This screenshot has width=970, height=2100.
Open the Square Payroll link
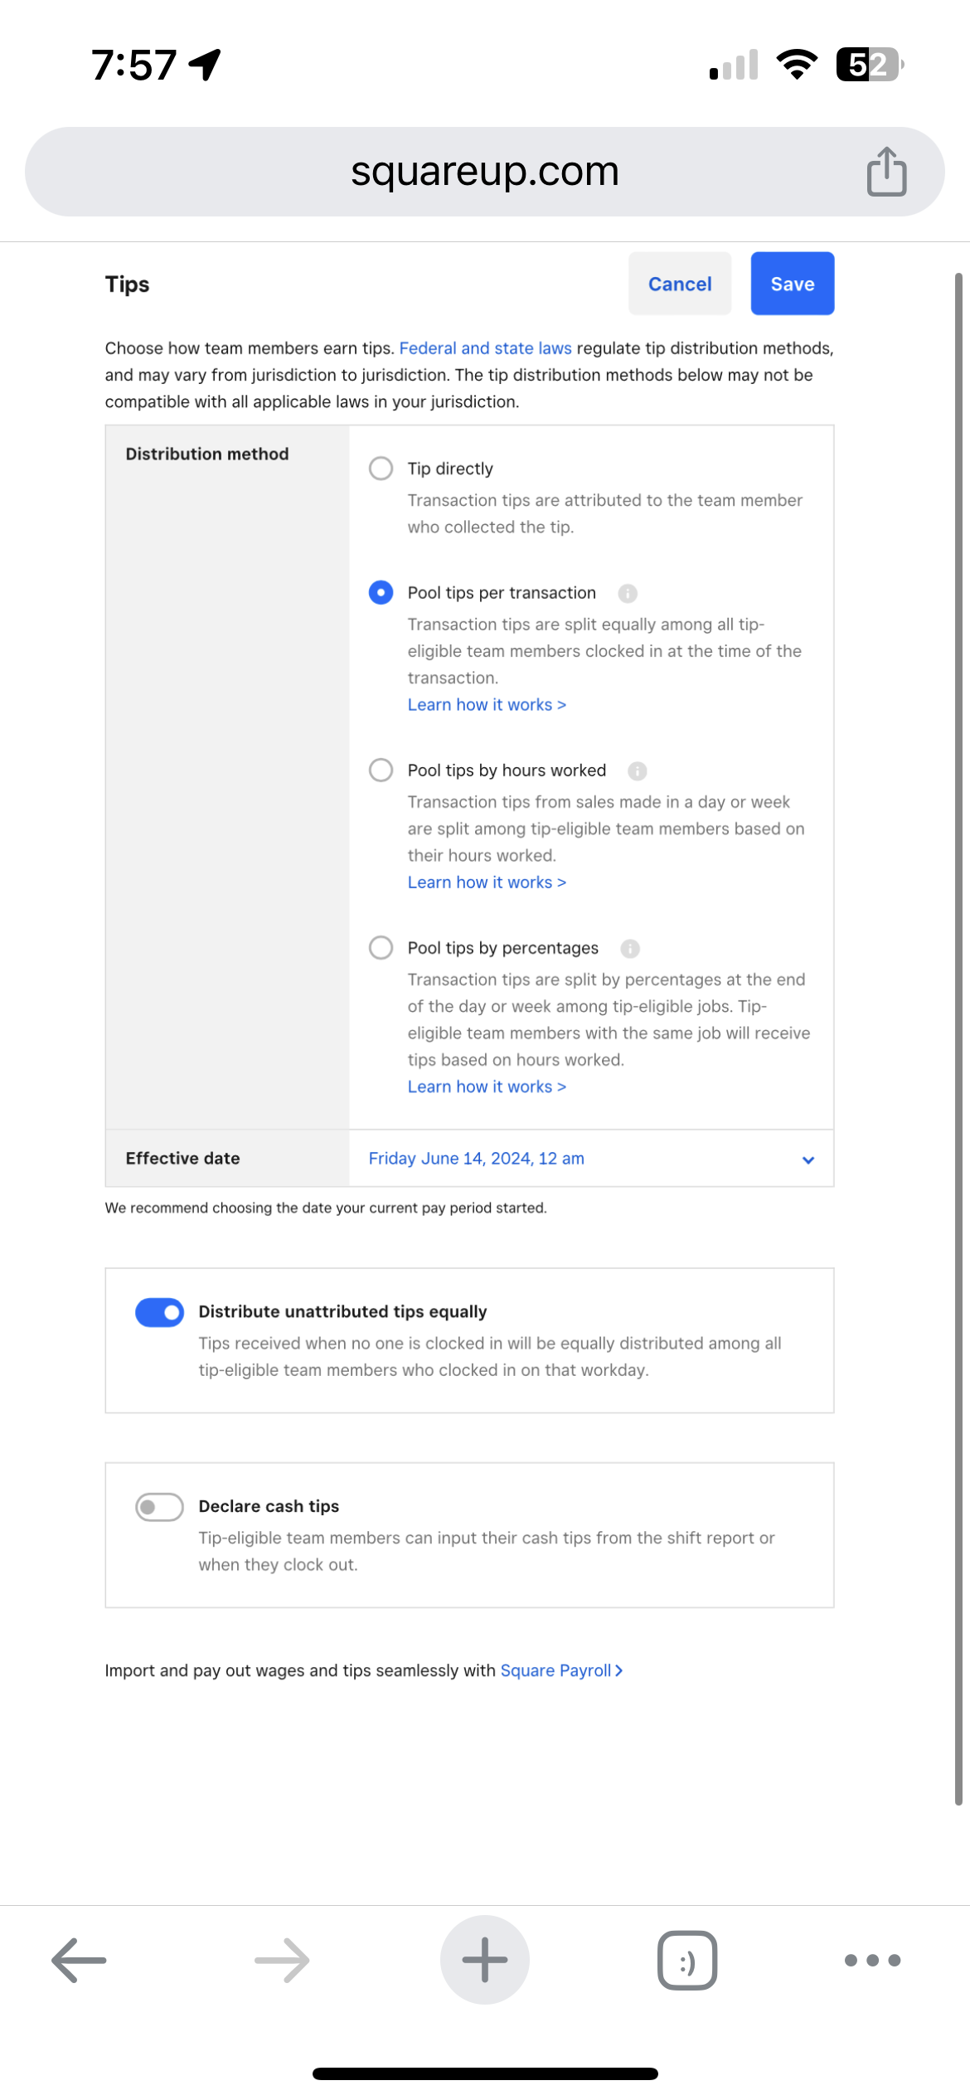pyautogui.click(x=561, y=1670)
